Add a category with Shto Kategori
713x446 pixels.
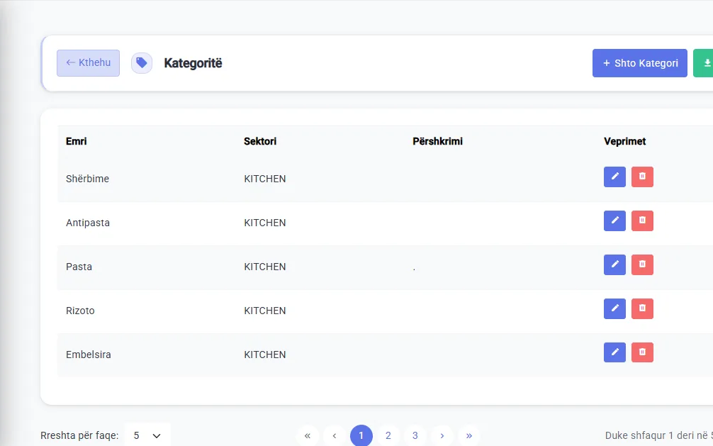coord(639,63)
